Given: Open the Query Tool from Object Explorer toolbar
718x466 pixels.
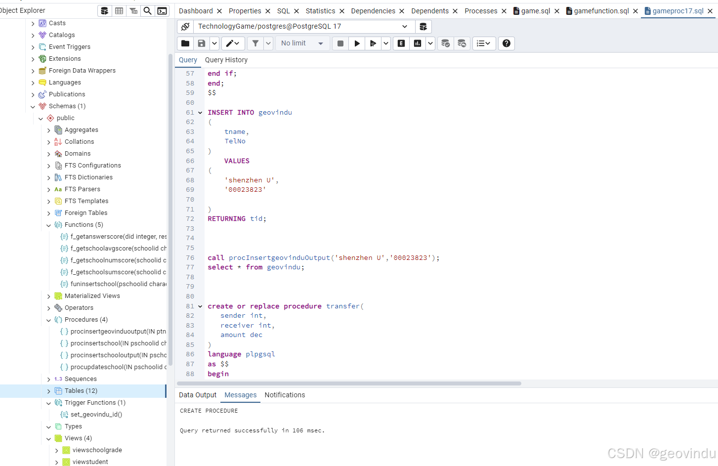Looking at the screenshot, I should [x=105, y=10].
